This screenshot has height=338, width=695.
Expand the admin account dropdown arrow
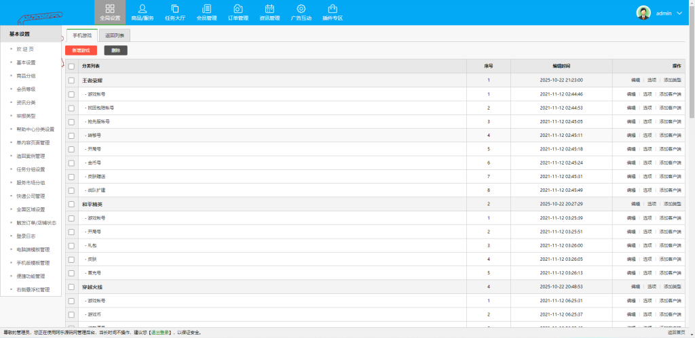tap(680, 14)
